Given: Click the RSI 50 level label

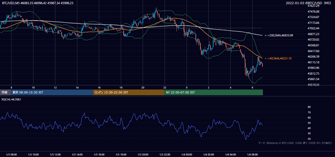Looking at the screenshot, I should pyautogui.click(x=309, y=123).
